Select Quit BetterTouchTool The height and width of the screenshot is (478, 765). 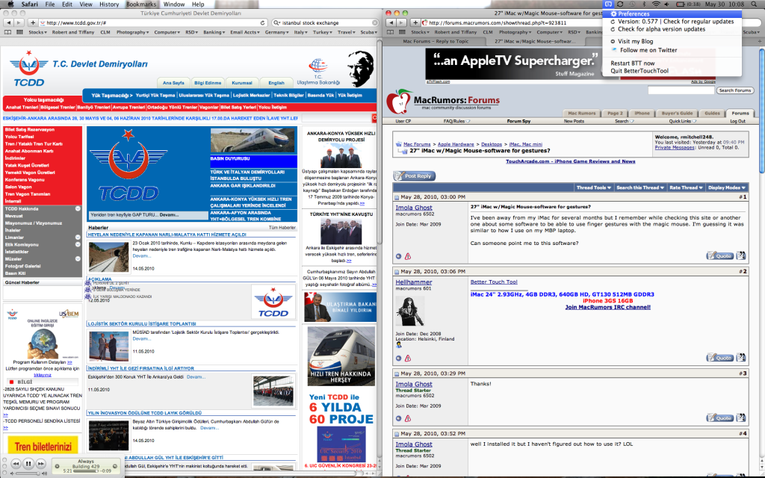(x=672, y=71)
